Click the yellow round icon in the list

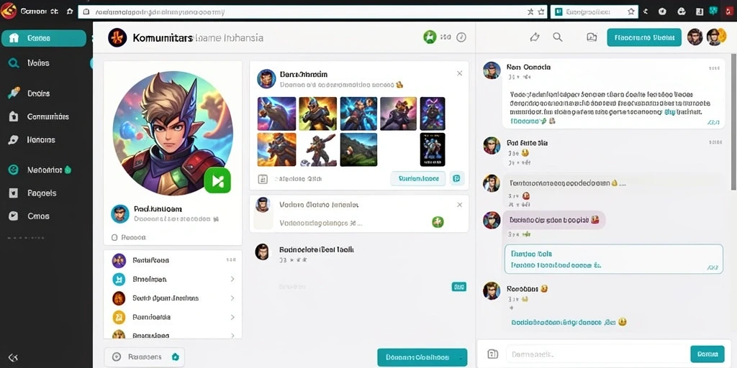(x=119, y=317)
